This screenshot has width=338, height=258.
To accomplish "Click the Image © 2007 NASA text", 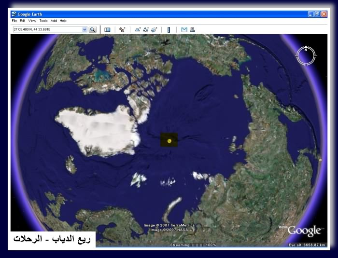I will pos(169,230).
